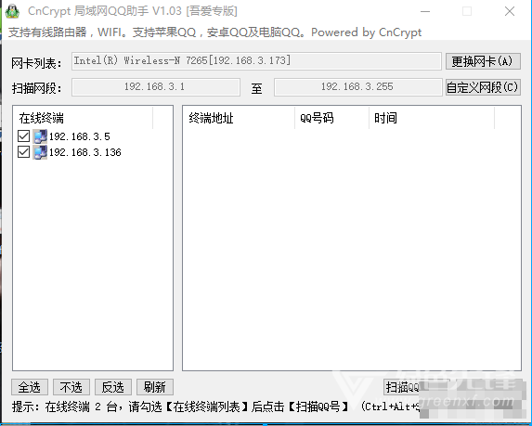Select the 192.168.3.136 list entry
This screenshot has width=532, height=426.
click(x=84, y=152)
